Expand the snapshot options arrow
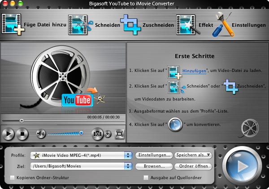This screenshot has height=189, width=269. pyautogui.click(x=108, y=134)
